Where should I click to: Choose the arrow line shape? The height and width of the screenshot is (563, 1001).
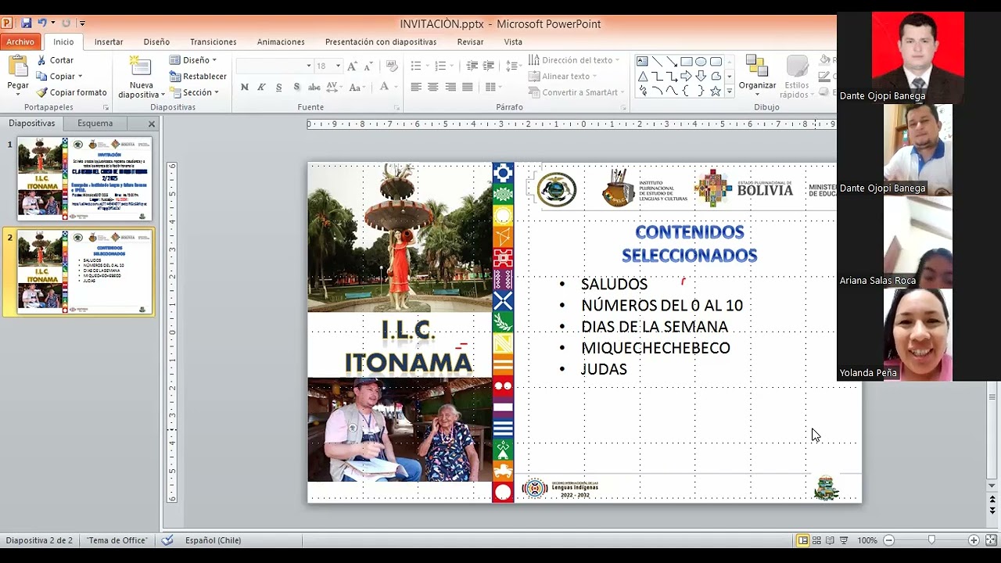click(x=672, y=62)
